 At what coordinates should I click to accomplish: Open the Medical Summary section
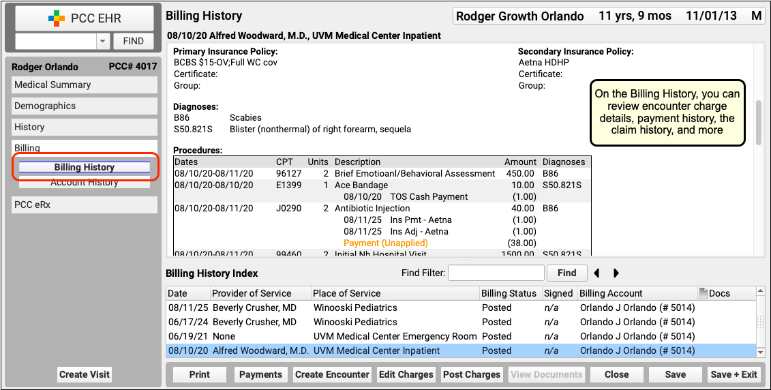point(85,85)
